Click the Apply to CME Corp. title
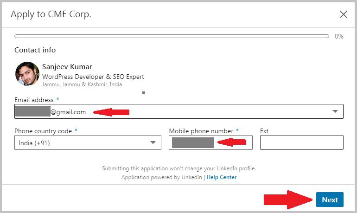The image size is (357, 213). [51, 14]
